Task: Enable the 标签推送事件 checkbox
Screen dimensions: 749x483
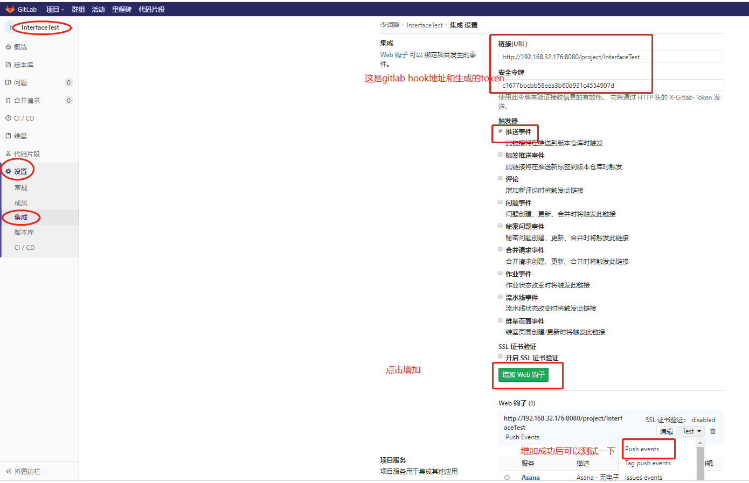Action: [501, 155]
